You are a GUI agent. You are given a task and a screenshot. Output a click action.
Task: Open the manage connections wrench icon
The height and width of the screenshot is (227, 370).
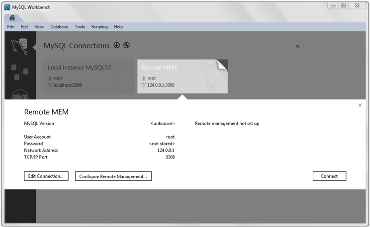coord(126,45)
